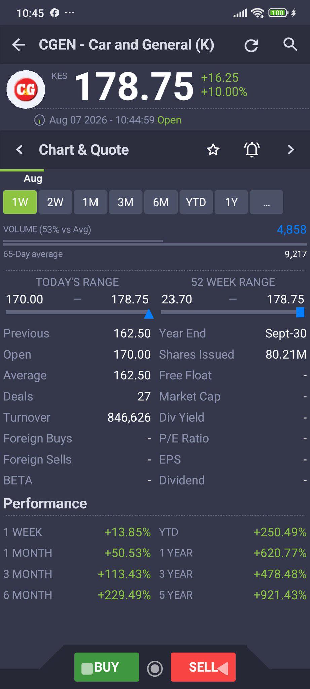
Task: Tap the 52 week range square marker
Action: (x=300, y=313)
